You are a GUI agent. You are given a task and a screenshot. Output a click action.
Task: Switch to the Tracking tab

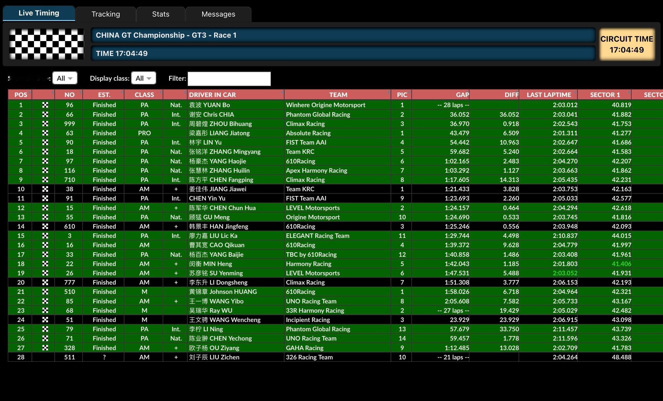pyautogui.click(x=106, y=14)
